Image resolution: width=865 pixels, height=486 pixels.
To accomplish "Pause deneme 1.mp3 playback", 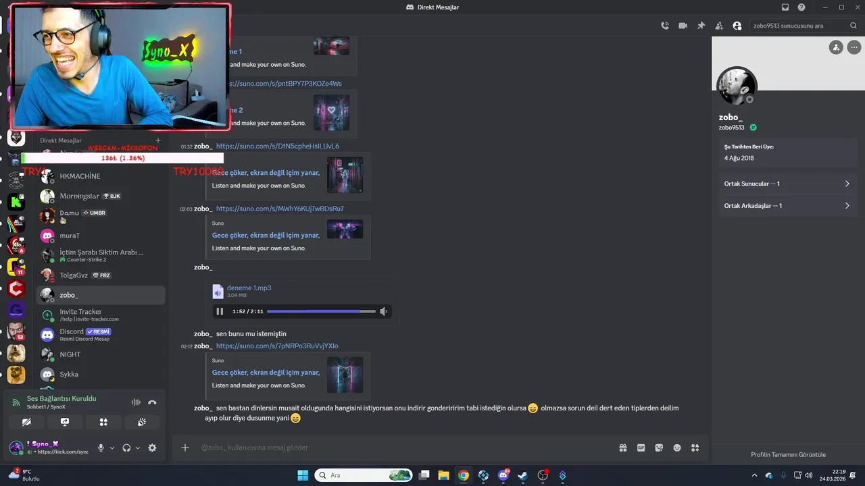I will [x=220, y=311].
